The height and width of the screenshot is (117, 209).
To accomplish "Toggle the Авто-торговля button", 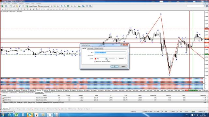I will (43, 6).
